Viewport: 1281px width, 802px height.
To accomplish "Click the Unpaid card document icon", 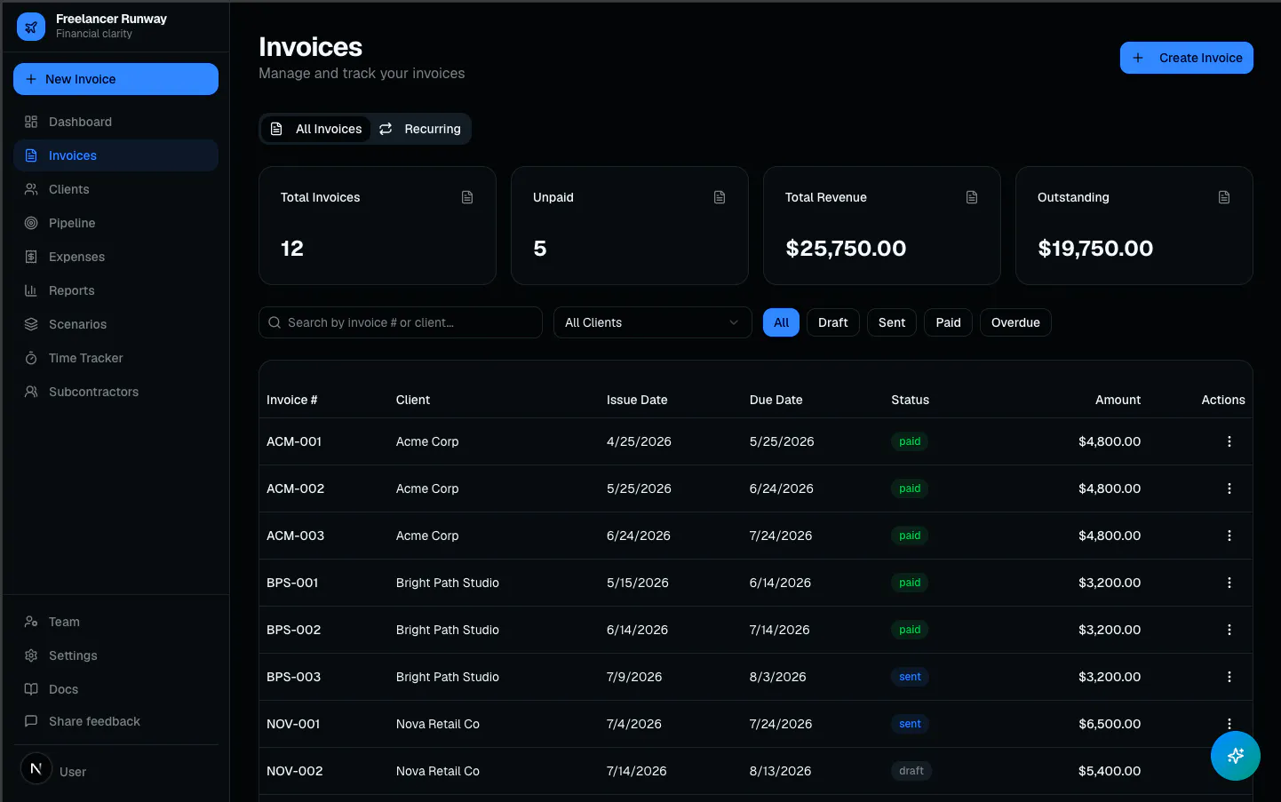I will click(720, 197).
